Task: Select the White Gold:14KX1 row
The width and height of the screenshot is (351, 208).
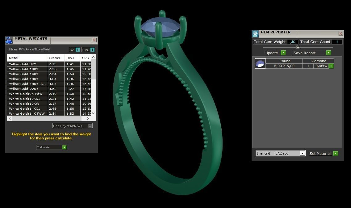Action: tap(49, 108)
